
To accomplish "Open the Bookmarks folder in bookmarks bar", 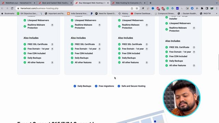I will pos(8,14).
